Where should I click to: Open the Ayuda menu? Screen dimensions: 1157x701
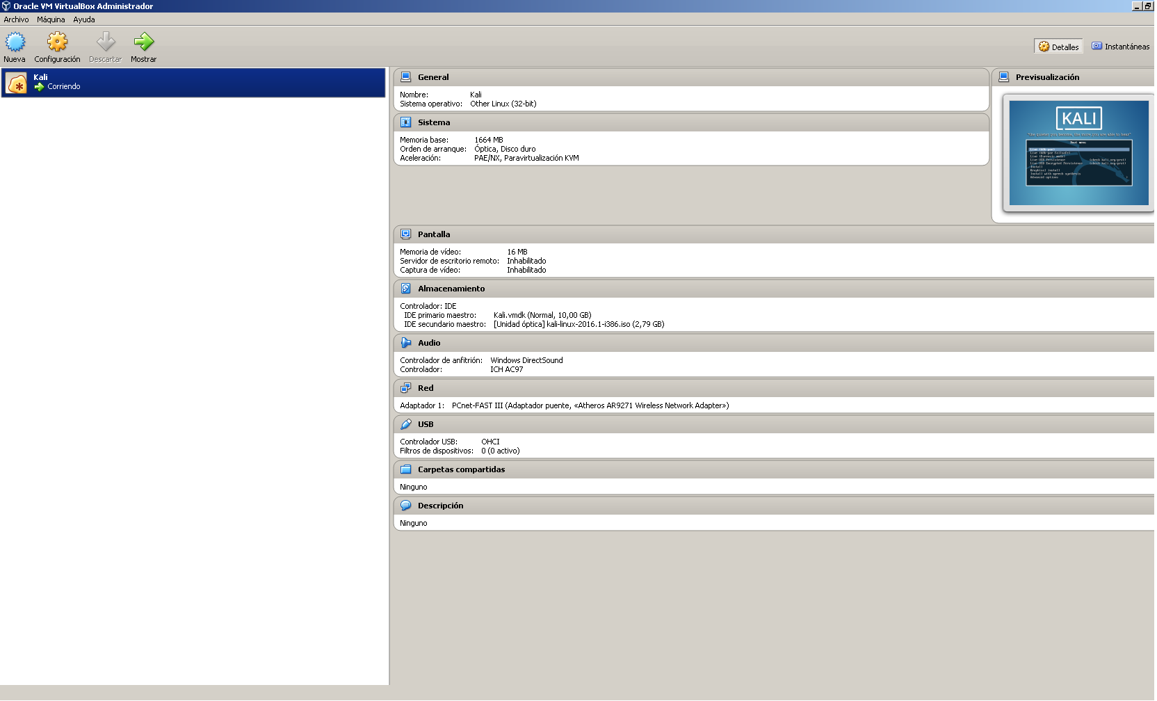pos(84,19)
